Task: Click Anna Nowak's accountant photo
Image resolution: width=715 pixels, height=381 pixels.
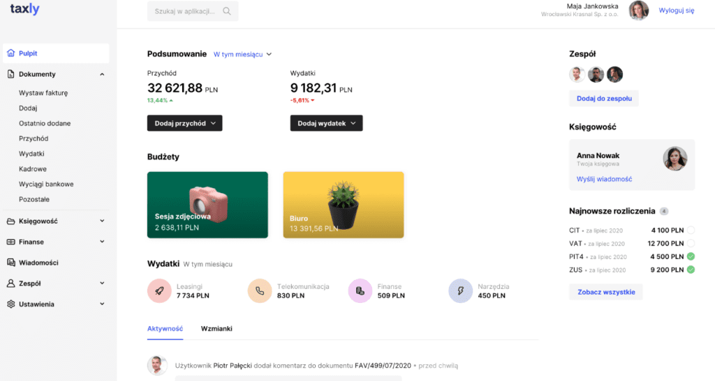Action: tap(675, 159)
